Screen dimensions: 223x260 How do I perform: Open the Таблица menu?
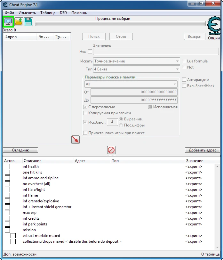[x=48, y=13]
